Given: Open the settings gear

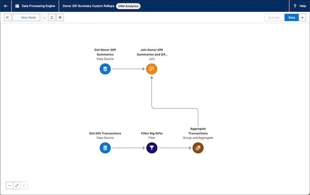Looking at the screenshot, I should pyautogui.click(x=60, y=17).
